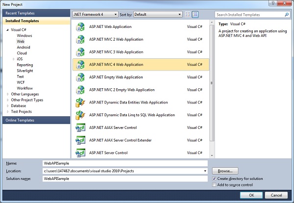Screen dimensions: 294x203
Task: Open the .NET Framework 4 dropdown
Action: coord(95,14)
